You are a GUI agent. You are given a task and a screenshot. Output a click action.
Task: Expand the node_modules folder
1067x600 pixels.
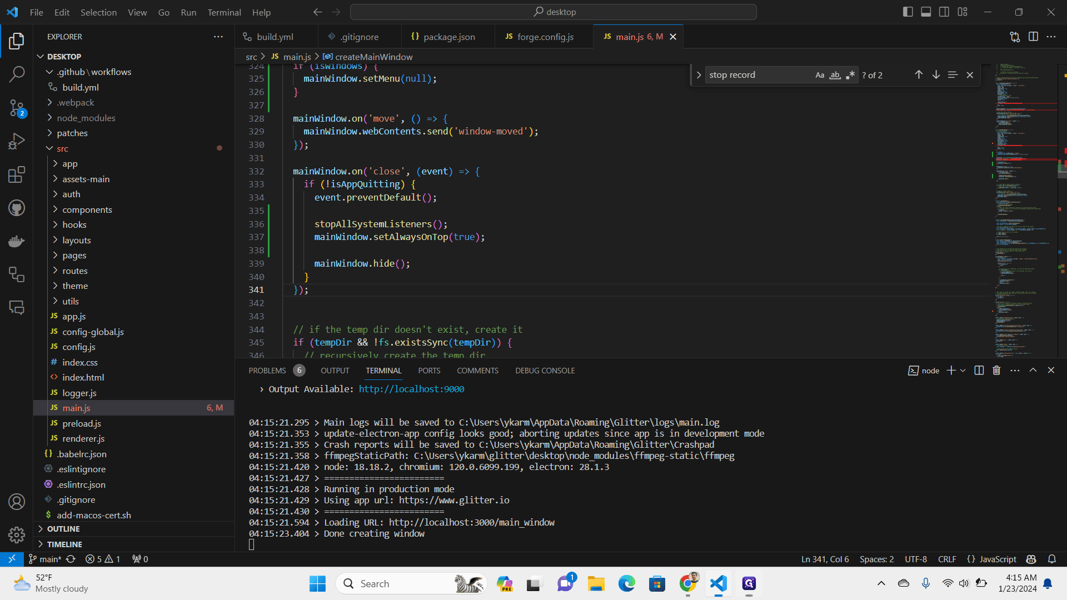coord(86,118)
